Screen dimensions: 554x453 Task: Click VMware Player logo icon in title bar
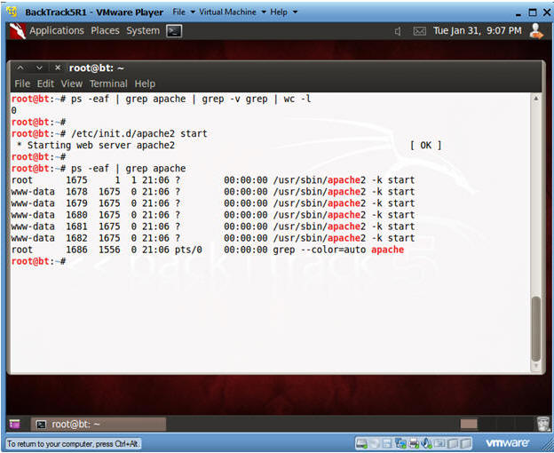point(12,12)
